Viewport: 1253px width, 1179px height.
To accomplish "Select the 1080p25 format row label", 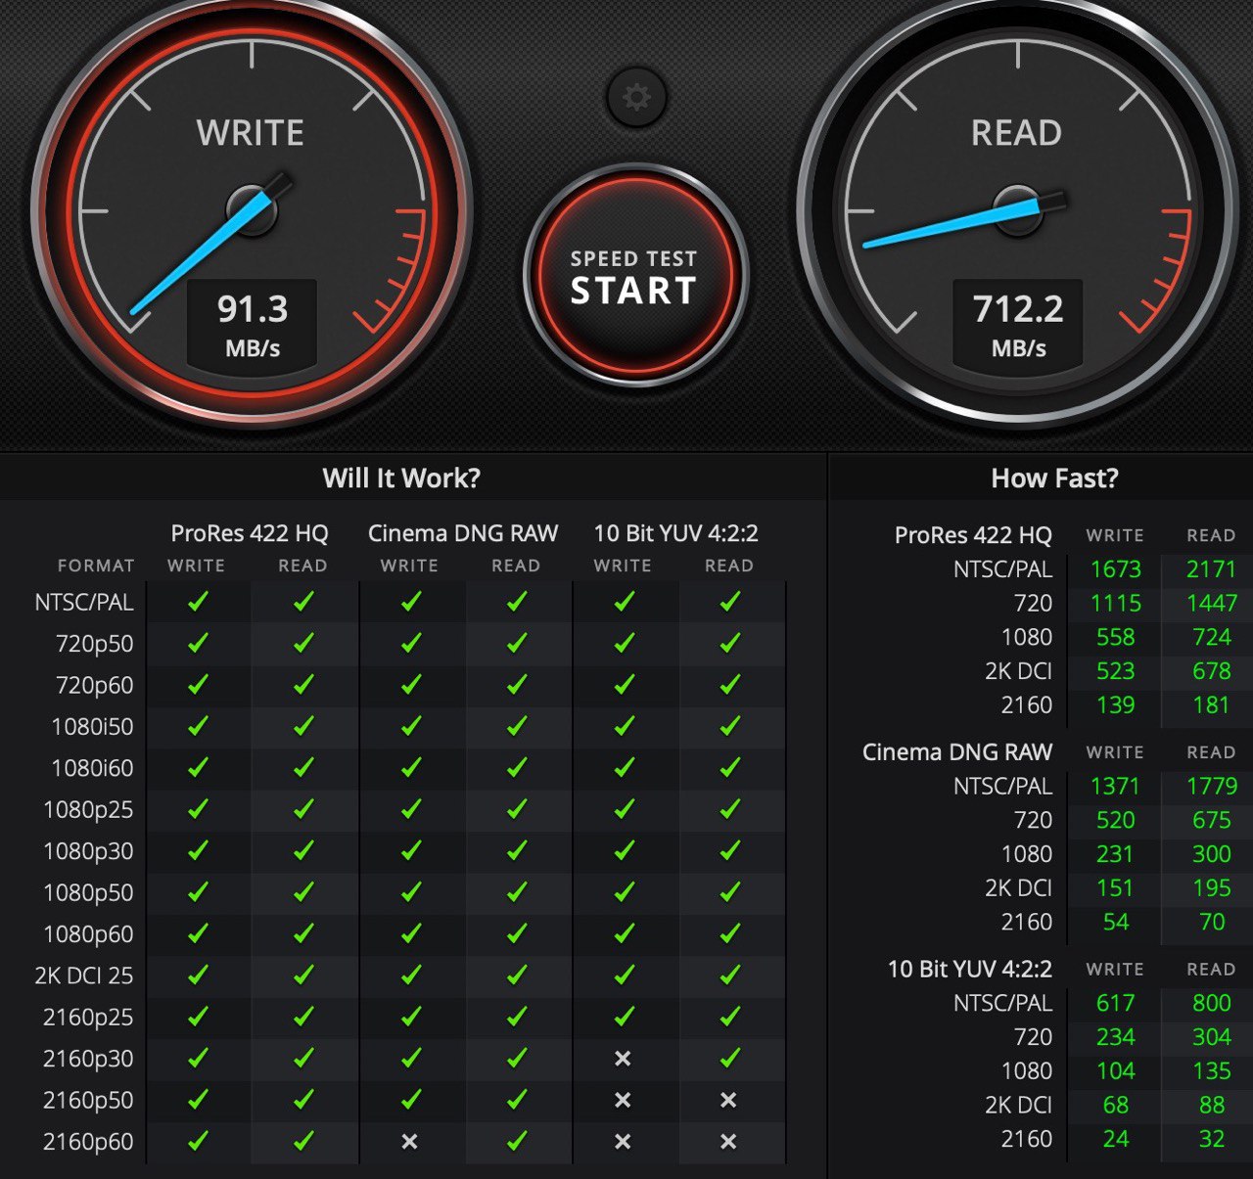I will pyautogui.click(x=88, y=810).
